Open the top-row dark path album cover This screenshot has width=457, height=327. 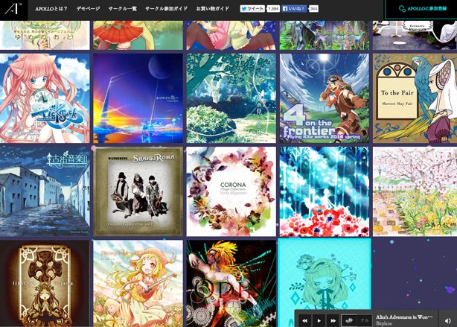coord(415,35)
